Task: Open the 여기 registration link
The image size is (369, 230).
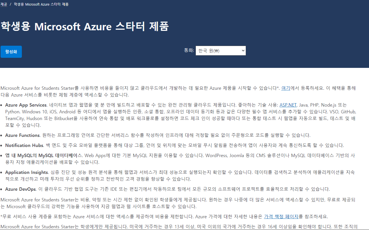Action: click(286, 88)
